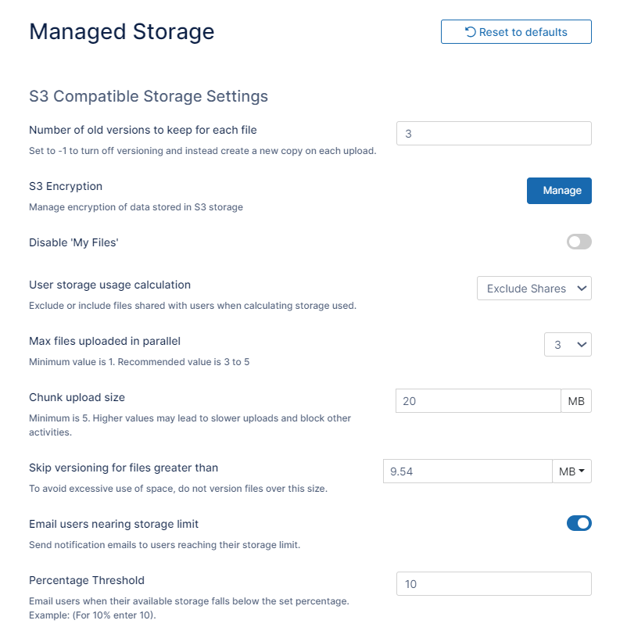The image size is (627, 631).
Task: Select the Skip versioning size value
Action: tap(467, 471)
